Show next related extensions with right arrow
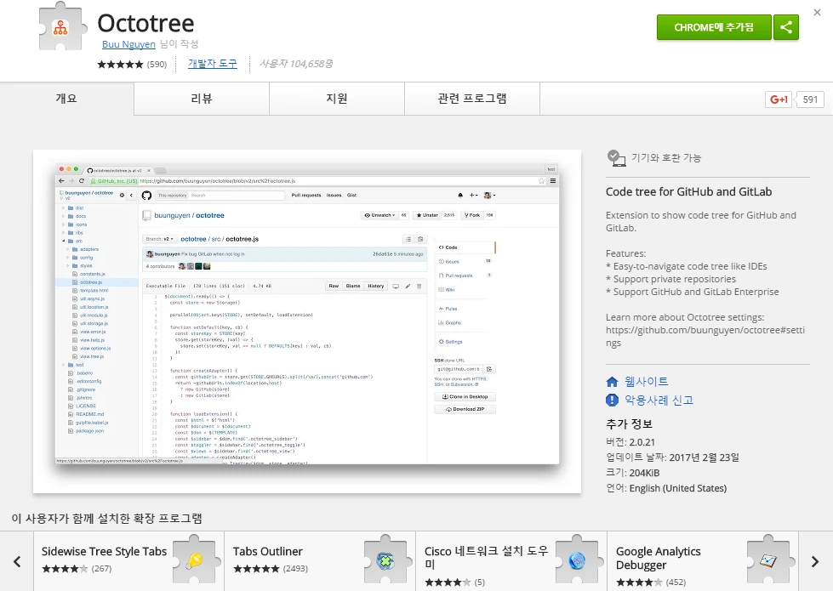Viewport: 833px width, 591px height. coord(815,561)
